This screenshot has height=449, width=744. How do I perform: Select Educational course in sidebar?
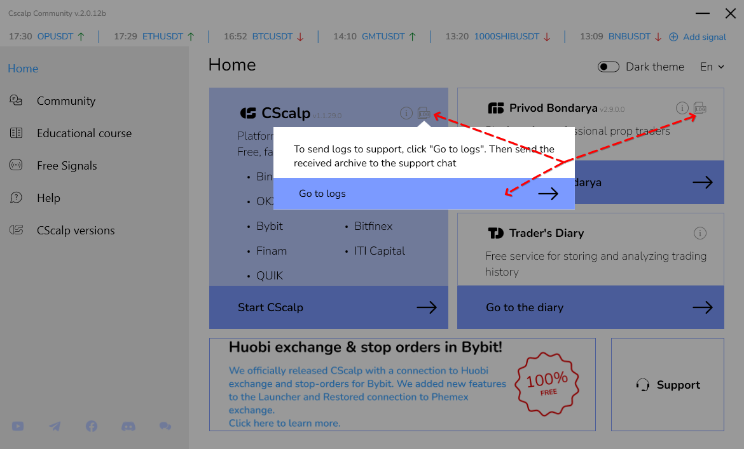[84, 133]
